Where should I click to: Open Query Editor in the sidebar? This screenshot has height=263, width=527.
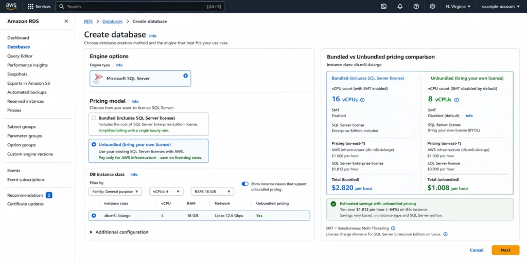point(20,56)
